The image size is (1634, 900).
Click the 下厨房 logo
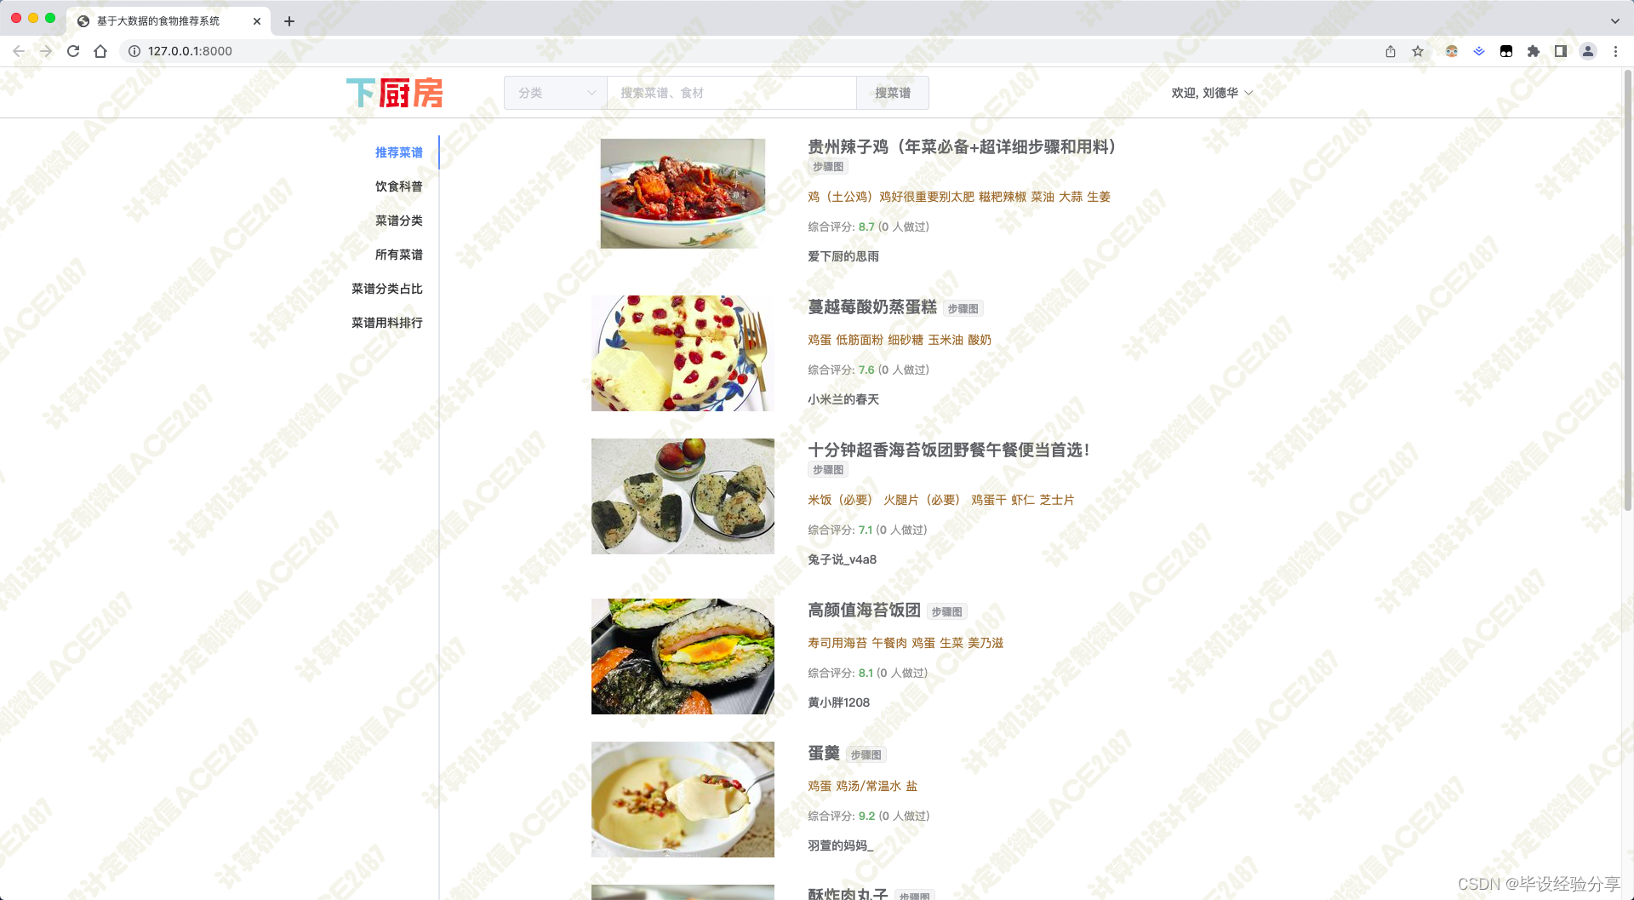[x=395, y=93]
